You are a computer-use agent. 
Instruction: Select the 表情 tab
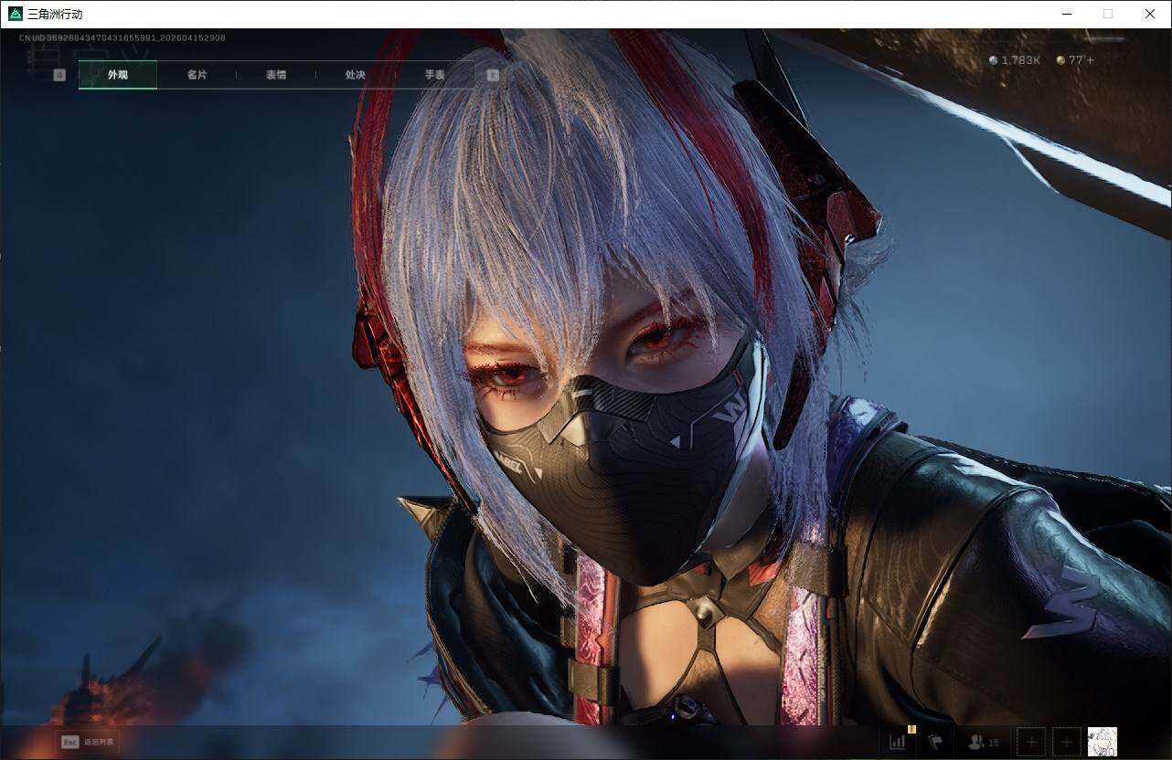276,75
